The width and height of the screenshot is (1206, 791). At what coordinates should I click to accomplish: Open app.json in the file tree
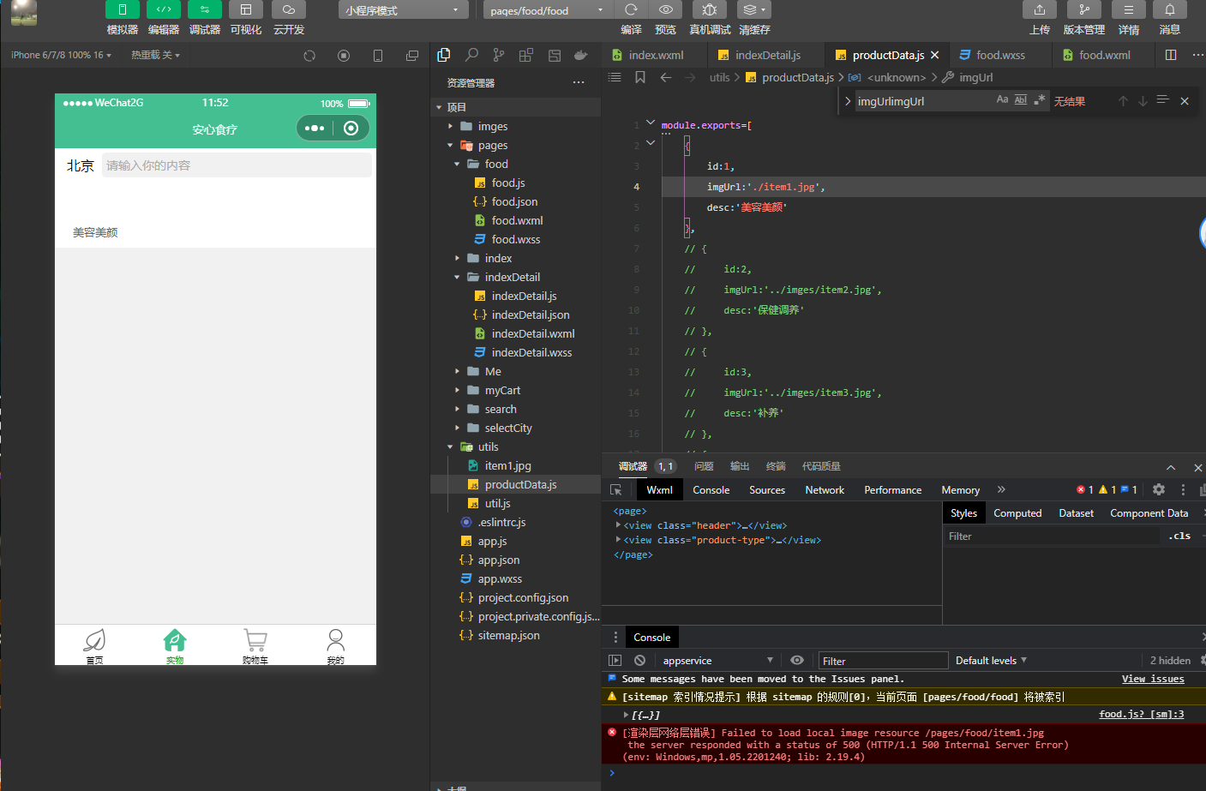click(x=498, y=560)
